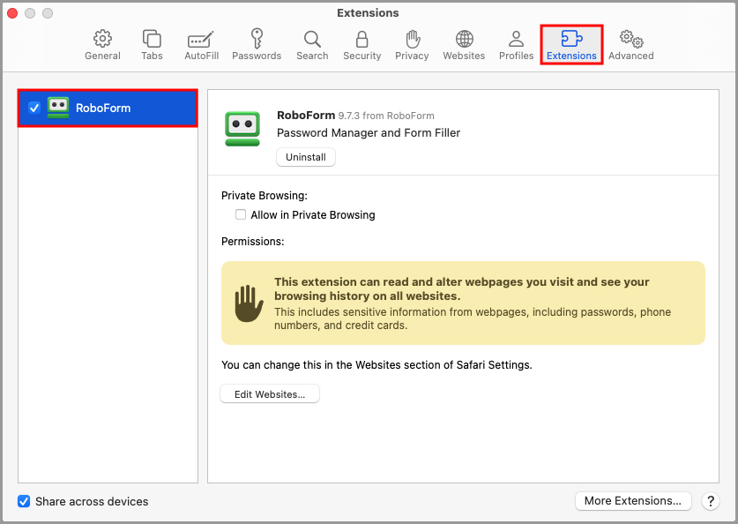The image size is (738, 524).
Task: Go to Security settings padlock
Action: point(362,45)
